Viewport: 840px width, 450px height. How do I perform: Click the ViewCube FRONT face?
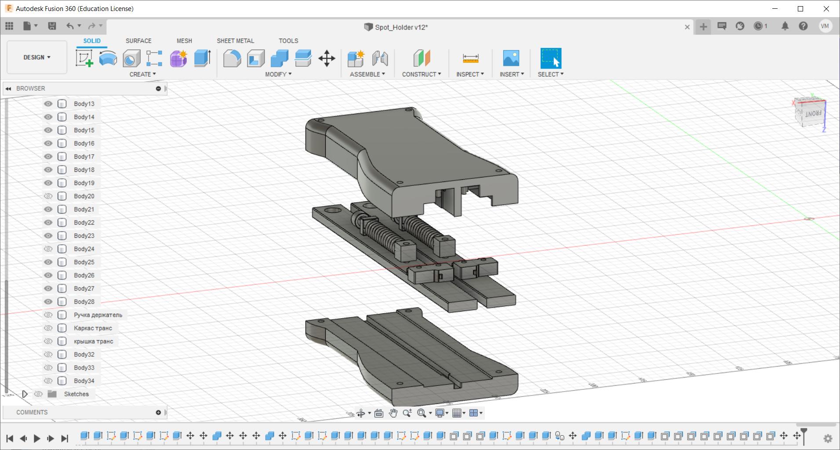[813, 114]
